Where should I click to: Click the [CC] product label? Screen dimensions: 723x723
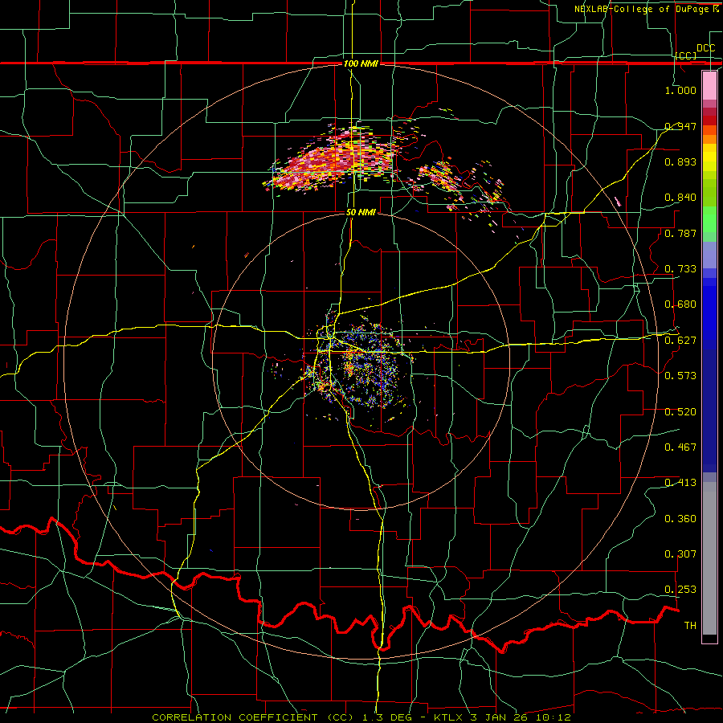pos(686,55)
